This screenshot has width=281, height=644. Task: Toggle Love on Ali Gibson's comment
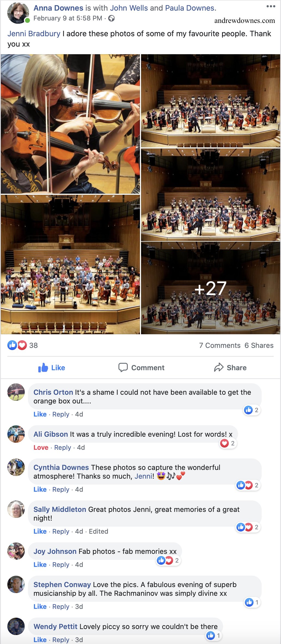point(41,448)
